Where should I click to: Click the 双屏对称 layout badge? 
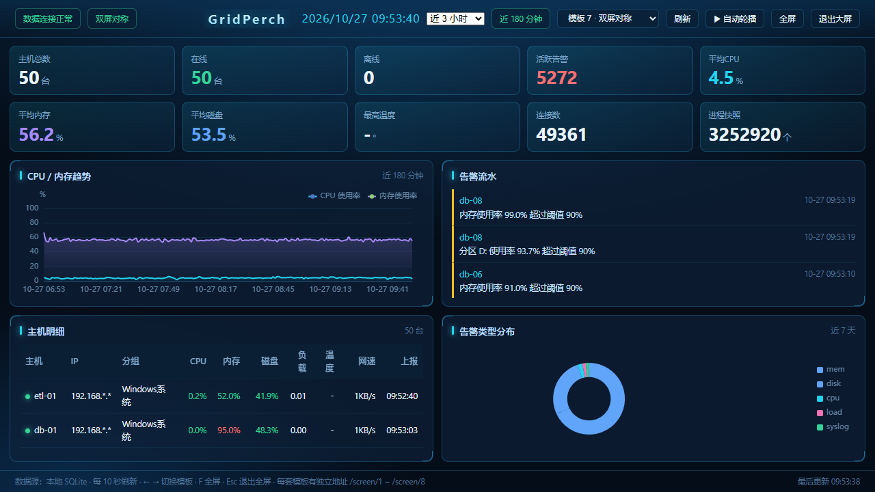click(112, 18)
